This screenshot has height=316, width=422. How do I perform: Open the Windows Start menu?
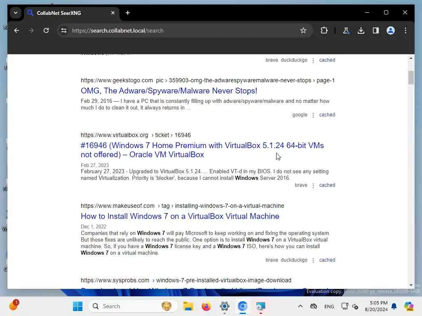point(77,306)
